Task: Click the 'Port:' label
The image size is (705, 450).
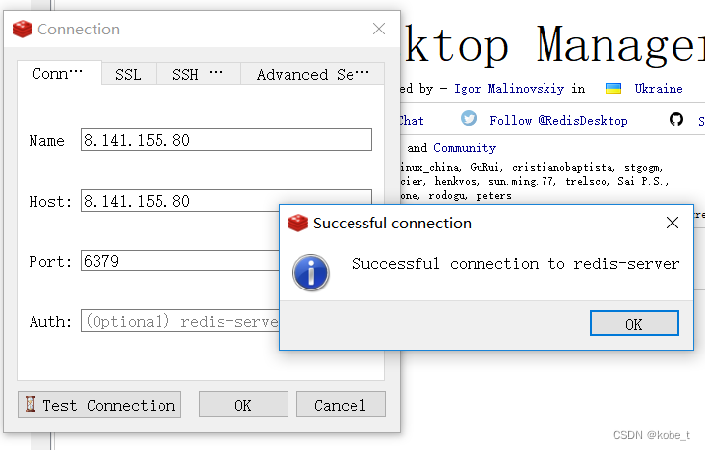Action: [50, 261]
